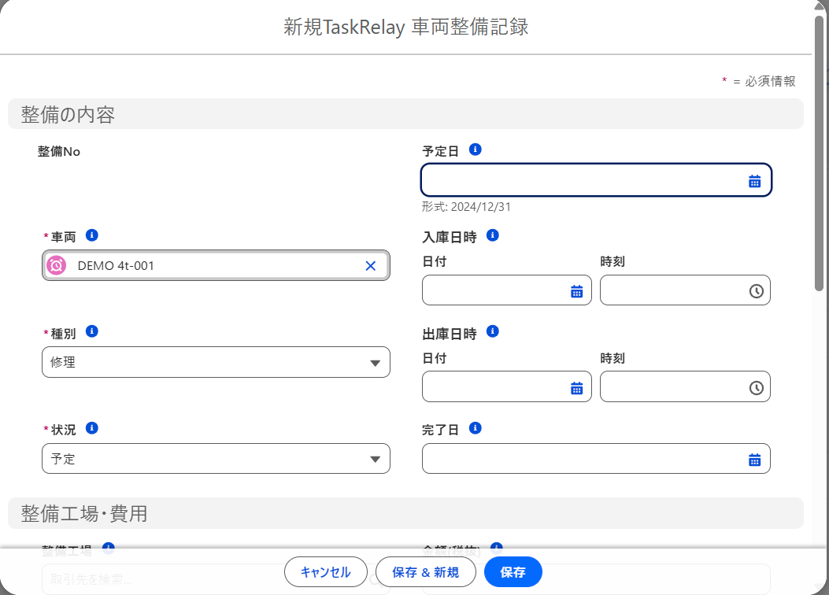Clear the DEMO 4t-001 vehicle selection
This screenshot has width=829, height=595.
coord(371,266)
